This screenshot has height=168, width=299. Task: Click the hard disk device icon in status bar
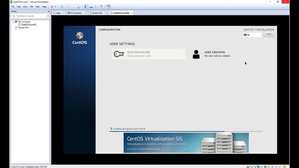point(248,167)
